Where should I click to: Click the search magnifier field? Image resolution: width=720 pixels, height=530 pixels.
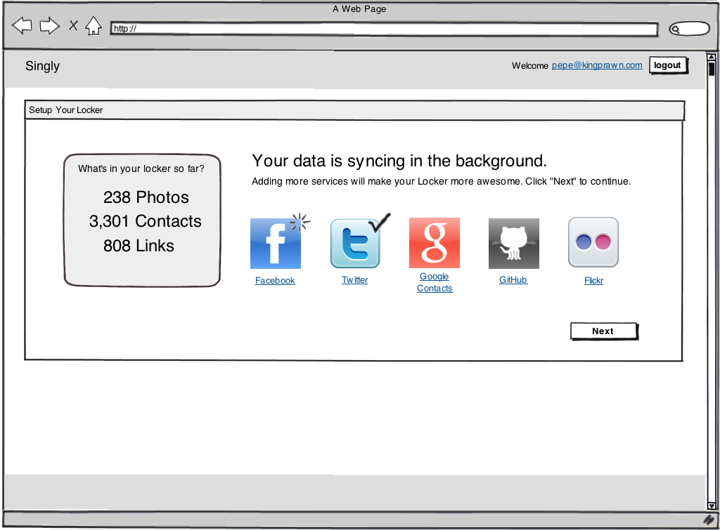pyautogui.click(x=689, y=29)
